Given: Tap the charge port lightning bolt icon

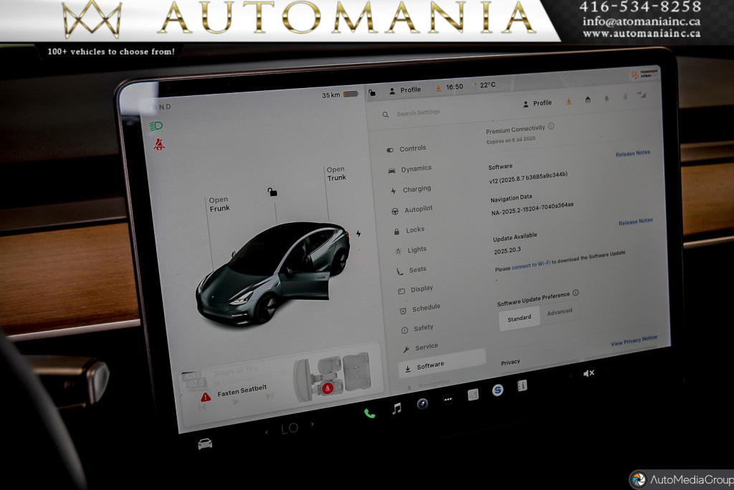Looking at the screenshot, I should 358,234.
